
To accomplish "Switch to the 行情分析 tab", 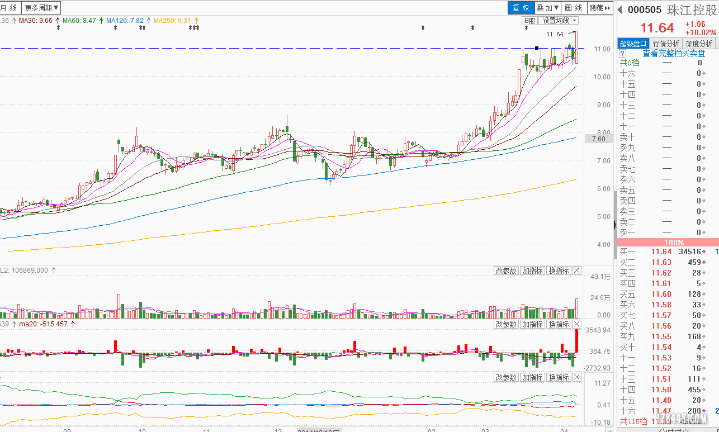I will 666,43.
